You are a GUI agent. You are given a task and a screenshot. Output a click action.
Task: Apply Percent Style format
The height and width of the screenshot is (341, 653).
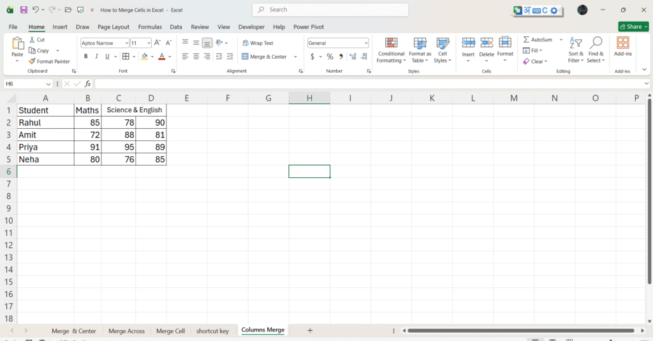pos(330,56)
